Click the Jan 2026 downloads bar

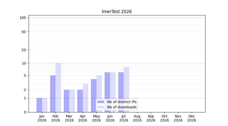click(45, 105)
